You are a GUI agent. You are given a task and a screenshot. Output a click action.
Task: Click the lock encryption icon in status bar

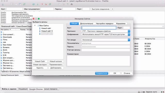click(139, 92)
